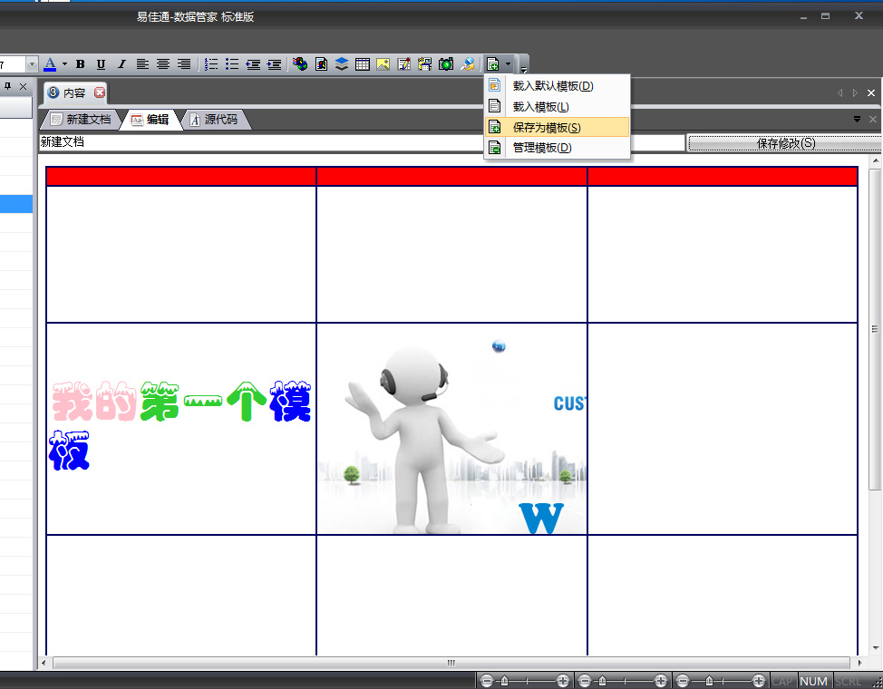883x689 pixels.
Task: Click the 保存修改(S) button
Action: point(785,143)
